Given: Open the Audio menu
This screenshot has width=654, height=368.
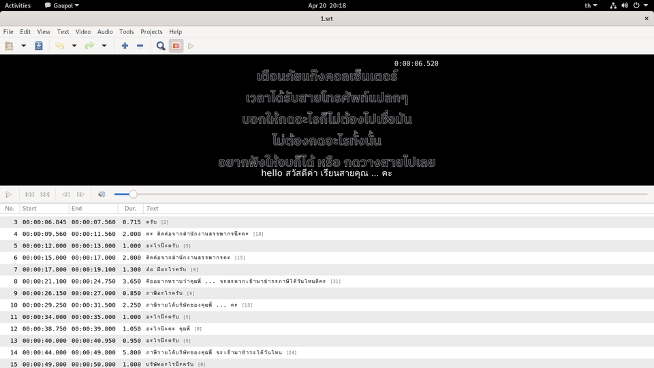Looking at the screenshot, I should click(105, 32).
